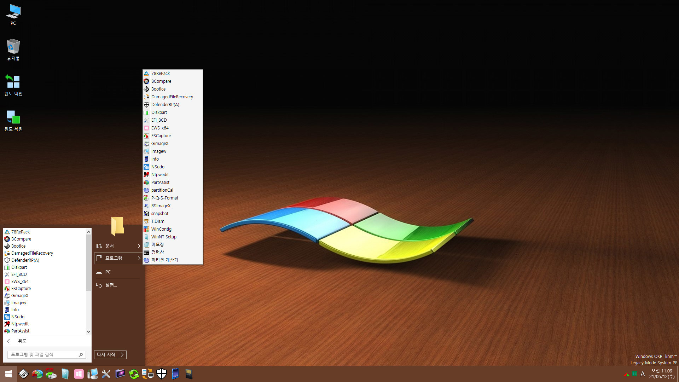Open RSImageX in the submenu
Viewport: 679px width, 382px height.
173,206
